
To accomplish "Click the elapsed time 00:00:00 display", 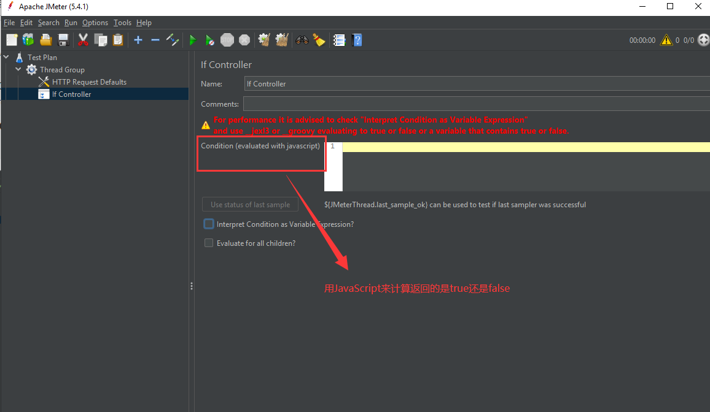I will click(x=642, y=40).
